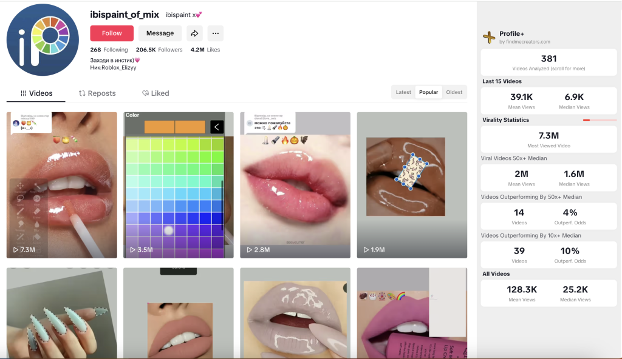Open the 3.5M views color palette video

coord(179,185)
